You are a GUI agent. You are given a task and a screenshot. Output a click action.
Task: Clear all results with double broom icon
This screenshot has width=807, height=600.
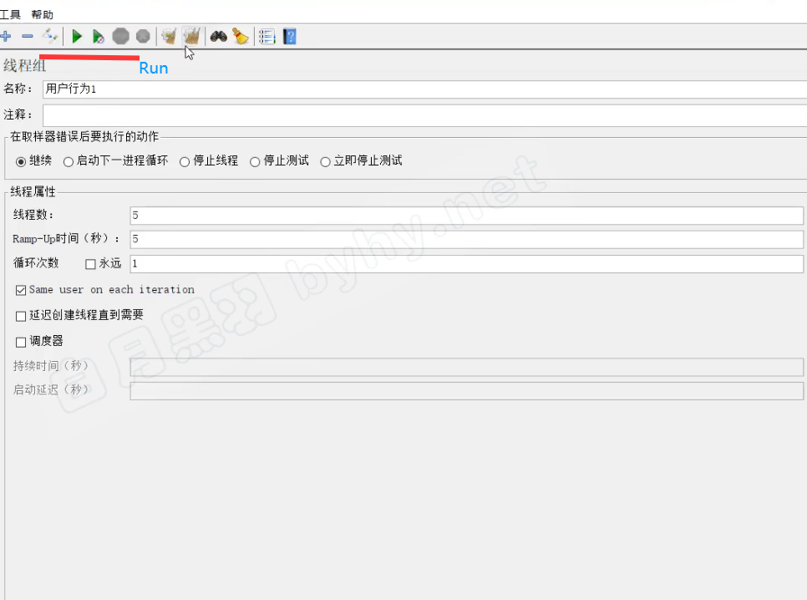coord(192,36)
